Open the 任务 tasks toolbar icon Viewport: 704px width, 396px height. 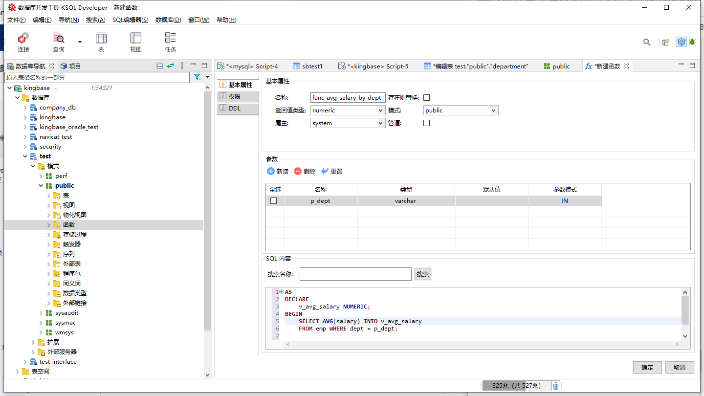pos(170,38)
